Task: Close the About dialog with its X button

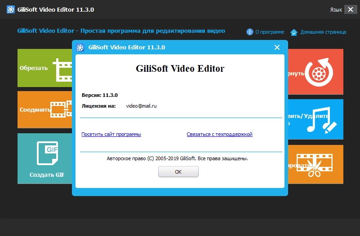Action: pyautogui.click(x=277, y=48)
